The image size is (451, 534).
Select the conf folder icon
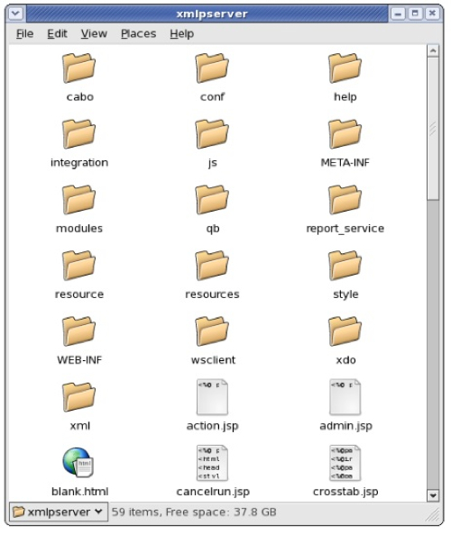212,68
